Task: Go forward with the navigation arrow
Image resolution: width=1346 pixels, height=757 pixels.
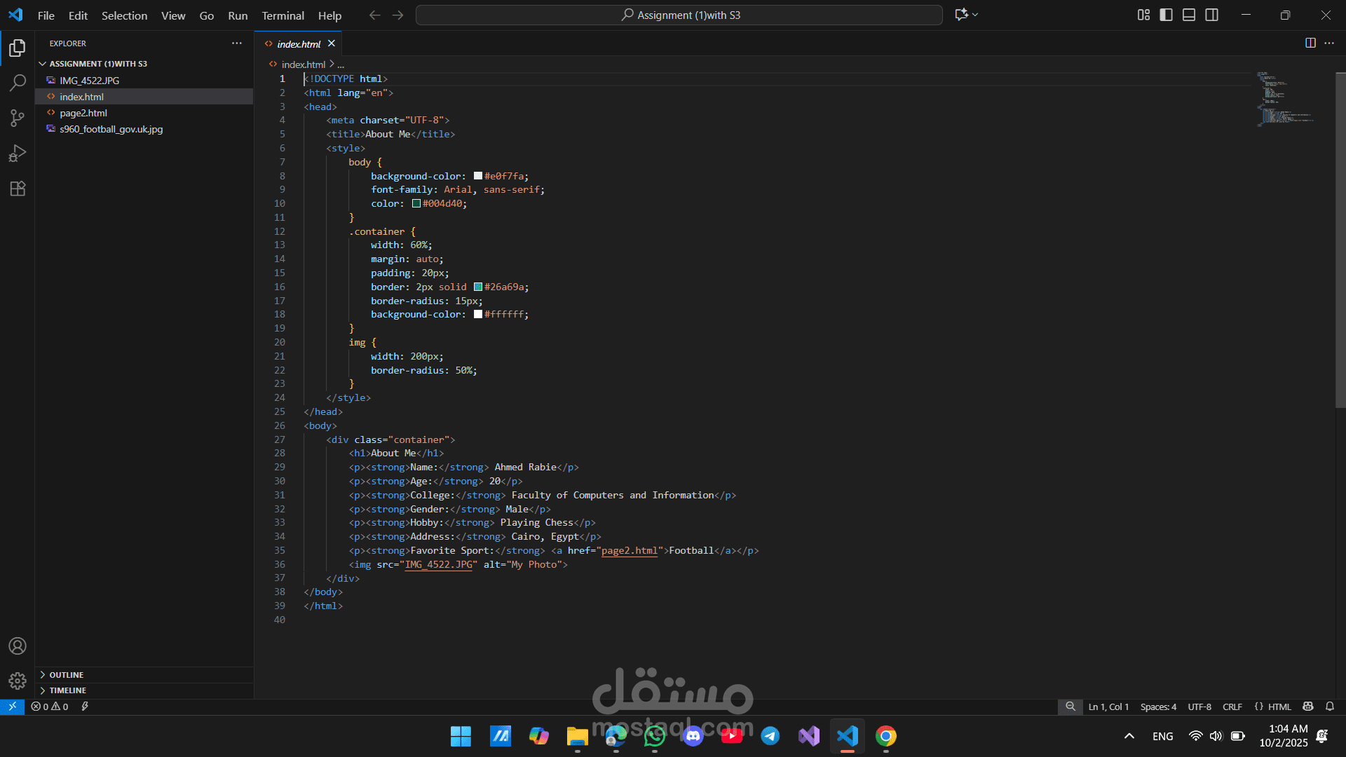Action: tap(397, 15)
